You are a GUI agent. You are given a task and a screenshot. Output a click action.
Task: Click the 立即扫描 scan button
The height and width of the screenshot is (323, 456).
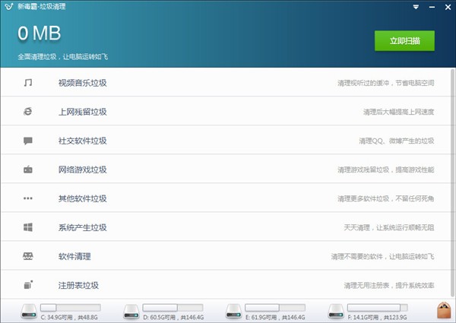point(404,40)
